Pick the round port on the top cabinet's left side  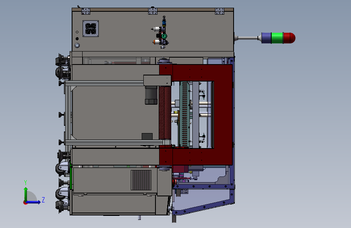tap(77, 45)
